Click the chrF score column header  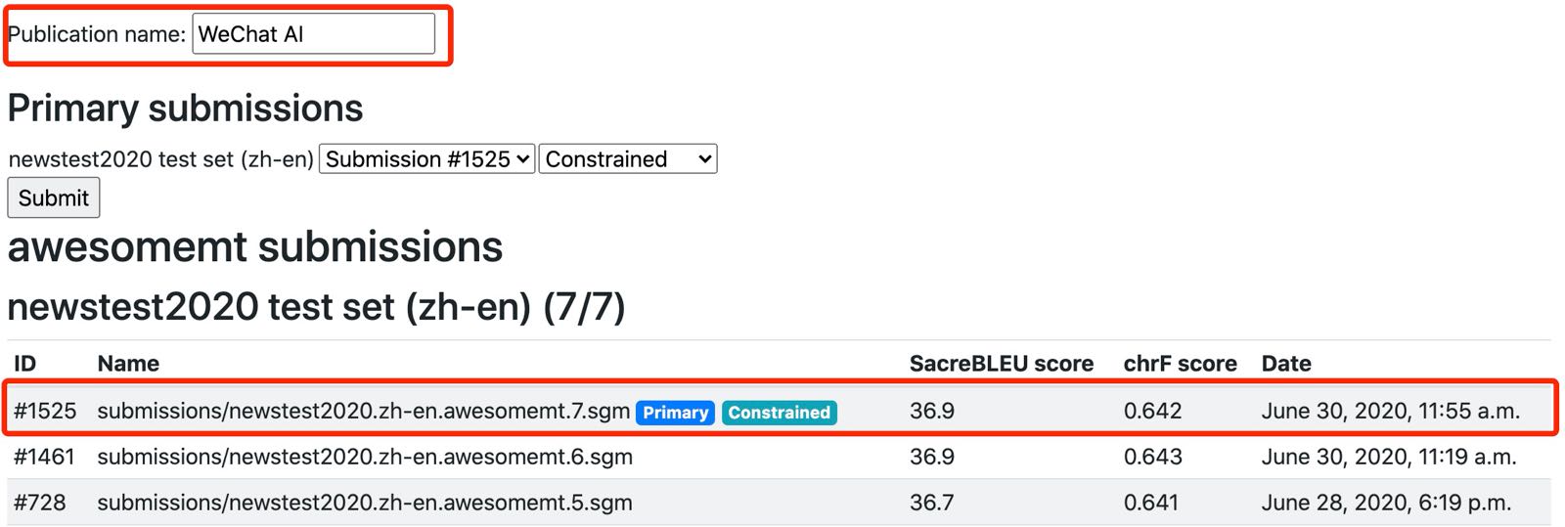(x=1180, y=364)
